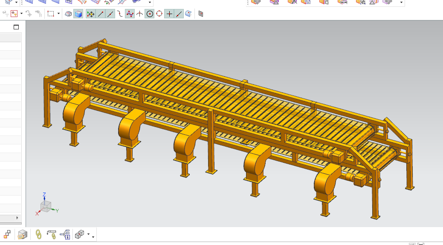The width and height of the screenshot is (443, 245).
Task: Click the highlight hidden edges icon
Action: pyautogui.click(x=68, y=14)
